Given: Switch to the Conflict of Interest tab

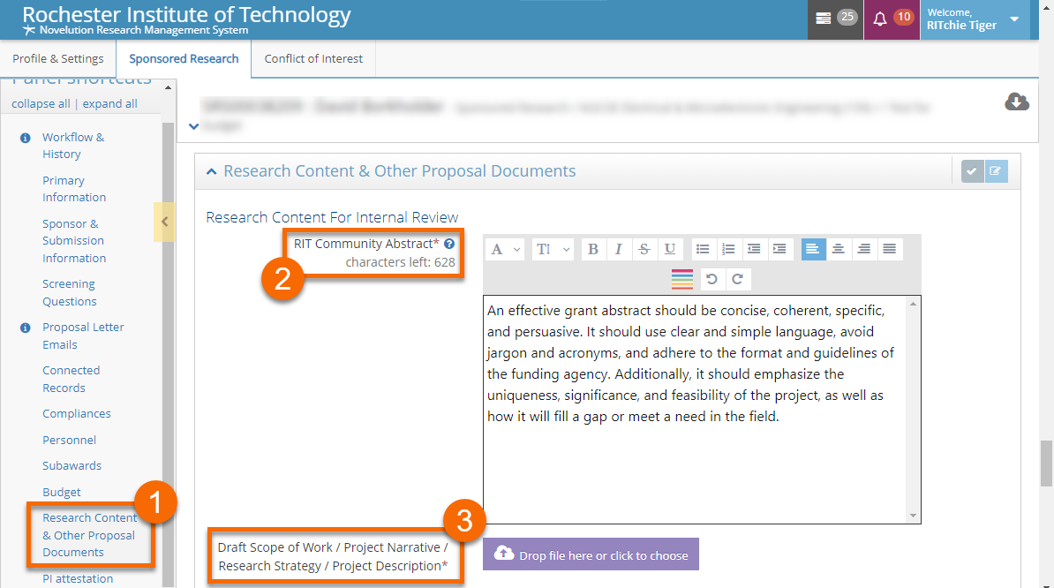Looking at the screenshot, I should 313,59.
